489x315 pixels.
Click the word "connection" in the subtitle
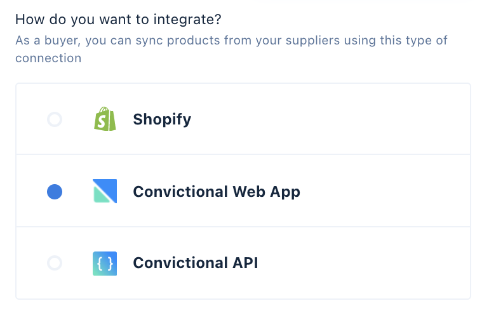[x=48, y=58]
